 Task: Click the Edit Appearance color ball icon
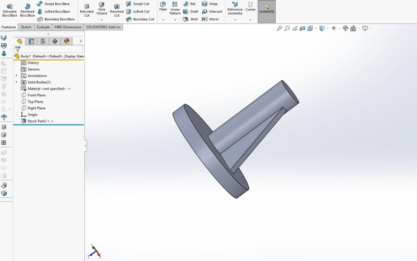click(x=346, y=28)
